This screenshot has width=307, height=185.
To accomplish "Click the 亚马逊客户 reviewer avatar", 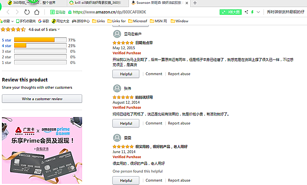I will click(117, 34).
